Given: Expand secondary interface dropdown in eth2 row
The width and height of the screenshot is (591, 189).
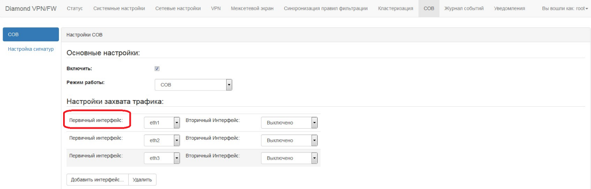Looking at the screenshot, I should (289, 140).
